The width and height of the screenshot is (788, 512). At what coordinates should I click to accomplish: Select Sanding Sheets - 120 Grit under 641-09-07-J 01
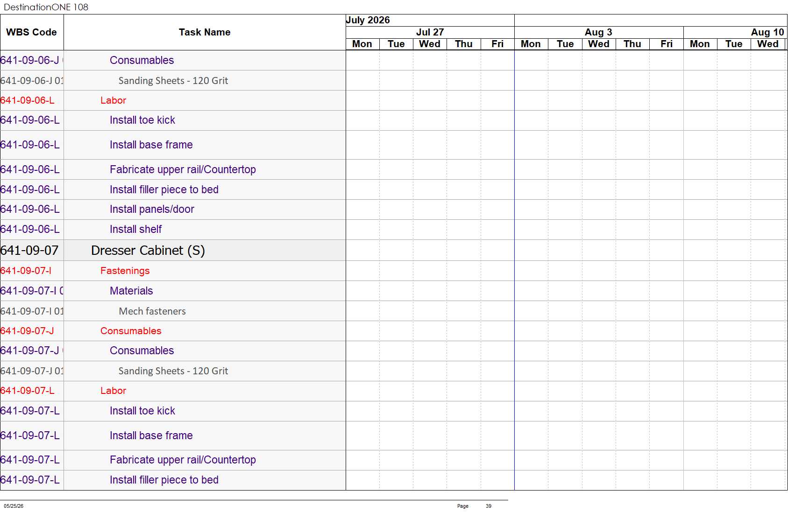(173, 371)
